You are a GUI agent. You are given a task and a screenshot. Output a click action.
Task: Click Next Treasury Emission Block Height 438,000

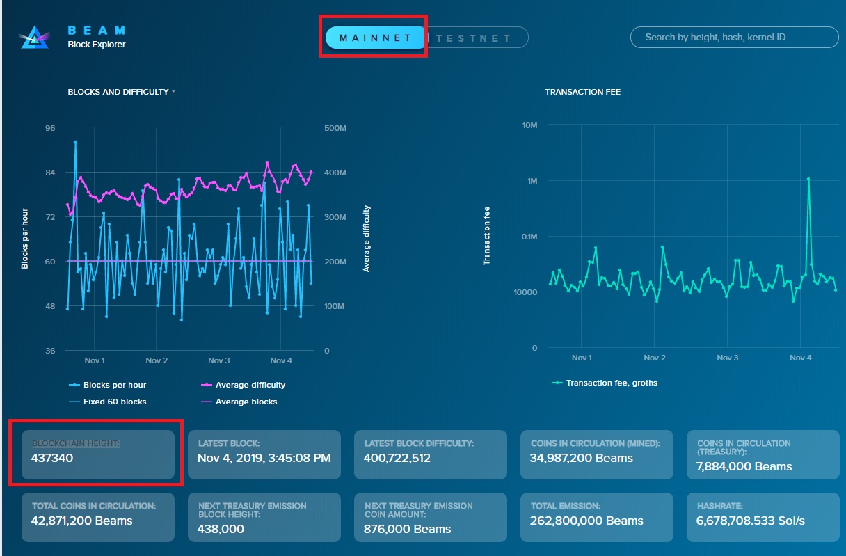pos(264,518)
